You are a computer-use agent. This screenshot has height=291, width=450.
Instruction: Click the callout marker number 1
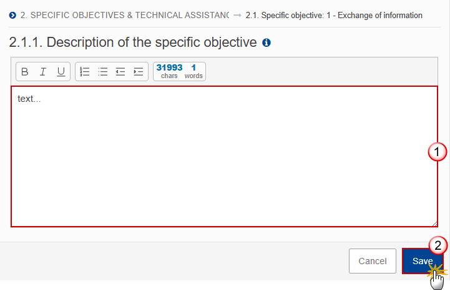point(437,152)
